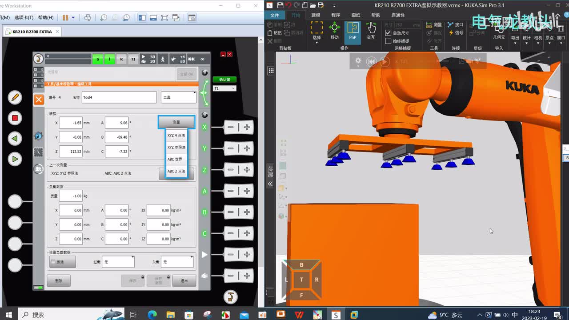Click the VMware send Ctrl+Alt+Del icon
Screen dimensions: 569x320
(x=87, y=18)
